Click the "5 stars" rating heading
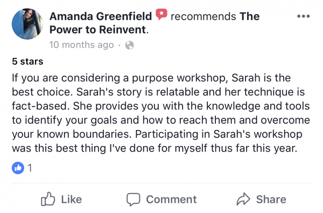Image resolution: width=323 pixels, height=213 pixels. [x=27, y=61]
